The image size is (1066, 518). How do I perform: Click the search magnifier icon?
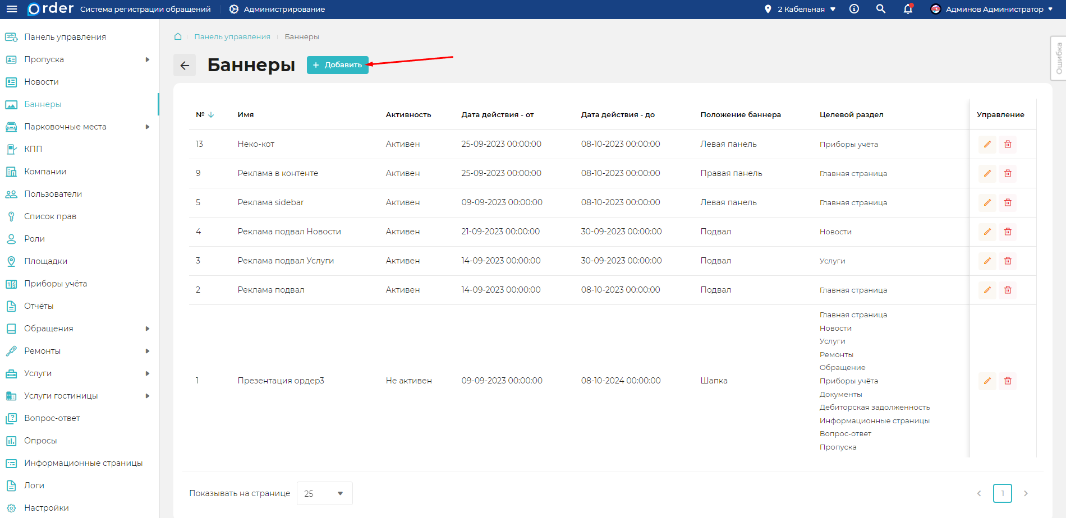pyautogui.click(x=881, y=9)
